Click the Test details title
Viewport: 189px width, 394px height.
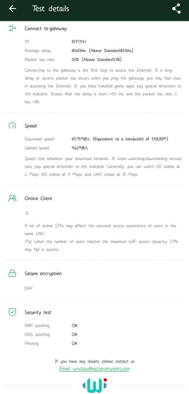[50, 8]
